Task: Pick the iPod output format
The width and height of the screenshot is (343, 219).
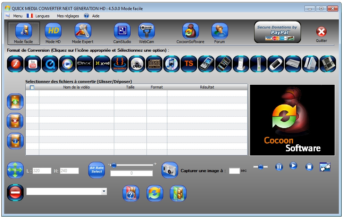Action: tap(241, 64)
